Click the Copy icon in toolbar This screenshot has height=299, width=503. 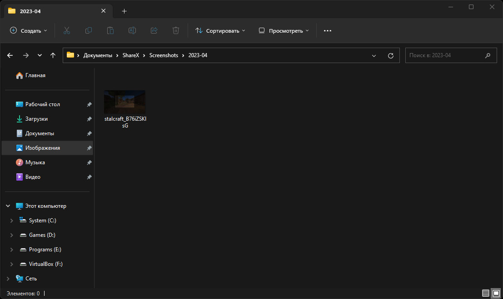[x=89, y=30]
